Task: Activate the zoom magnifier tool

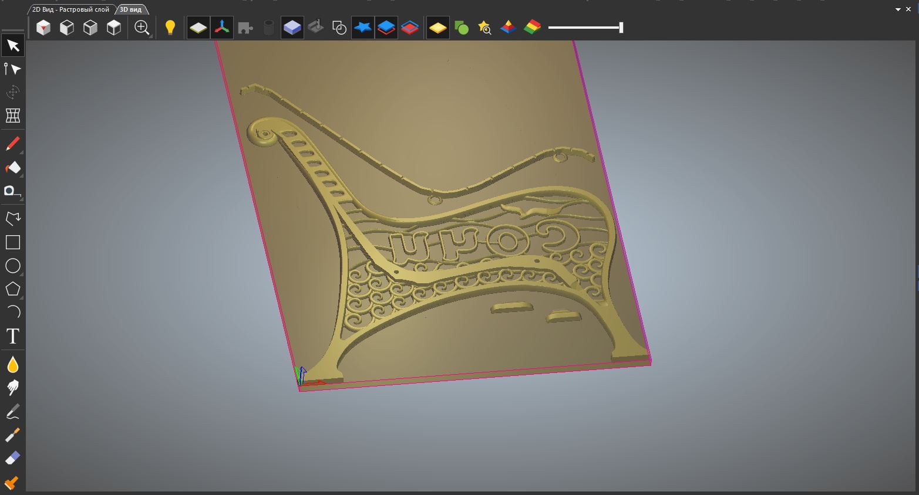Action: tap(142, 28)
